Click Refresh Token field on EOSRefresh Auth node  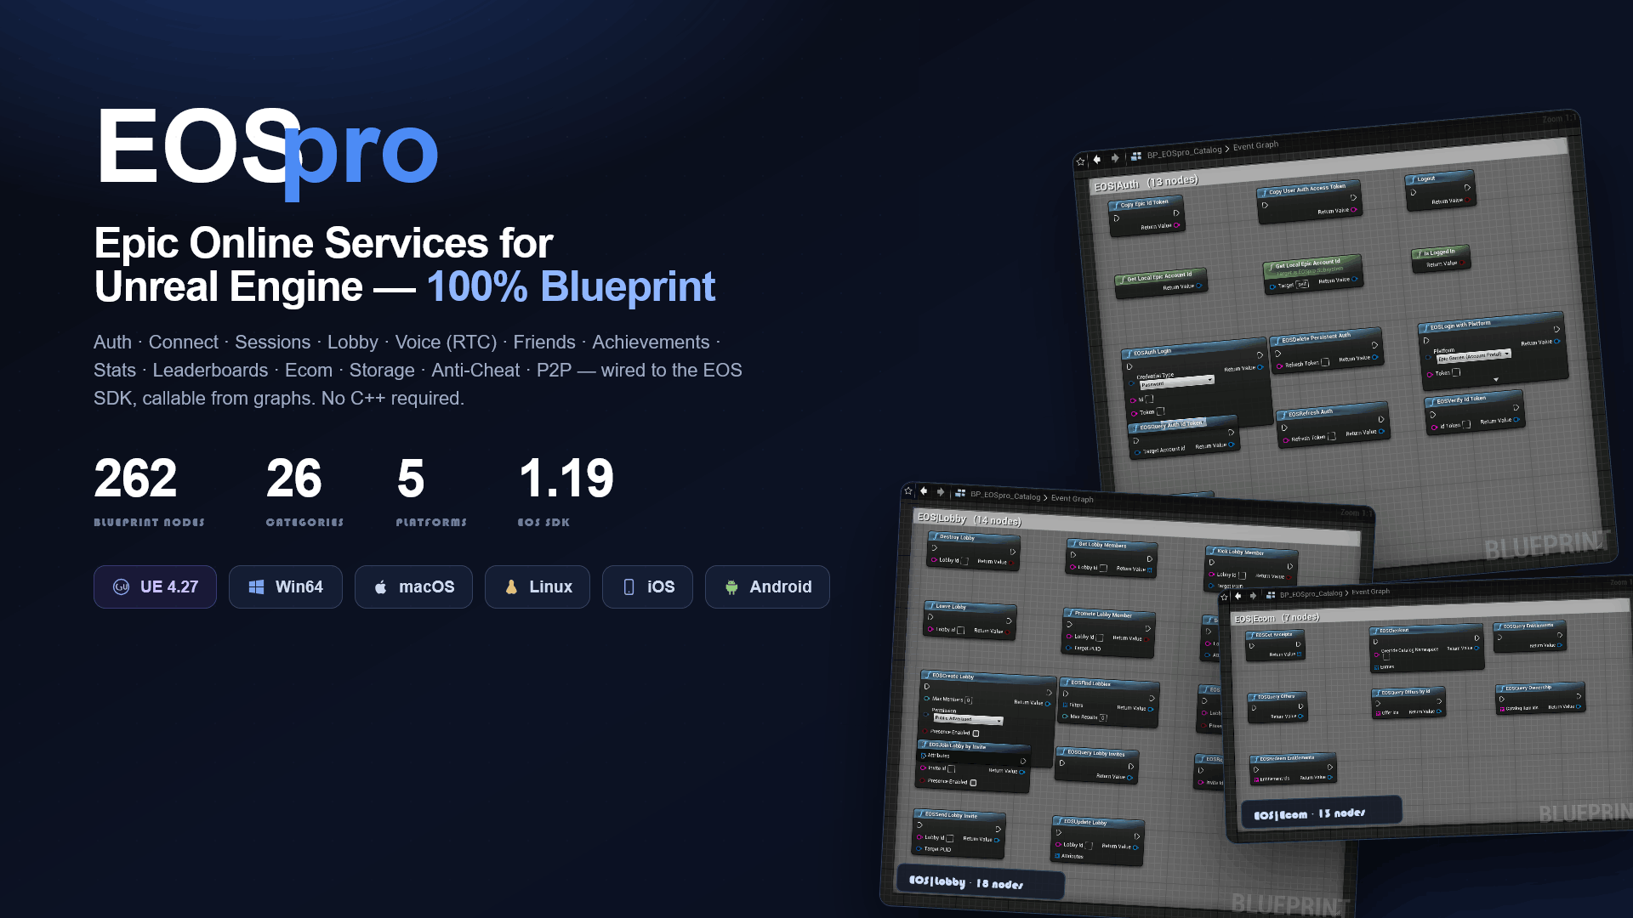click(1331, 437)
